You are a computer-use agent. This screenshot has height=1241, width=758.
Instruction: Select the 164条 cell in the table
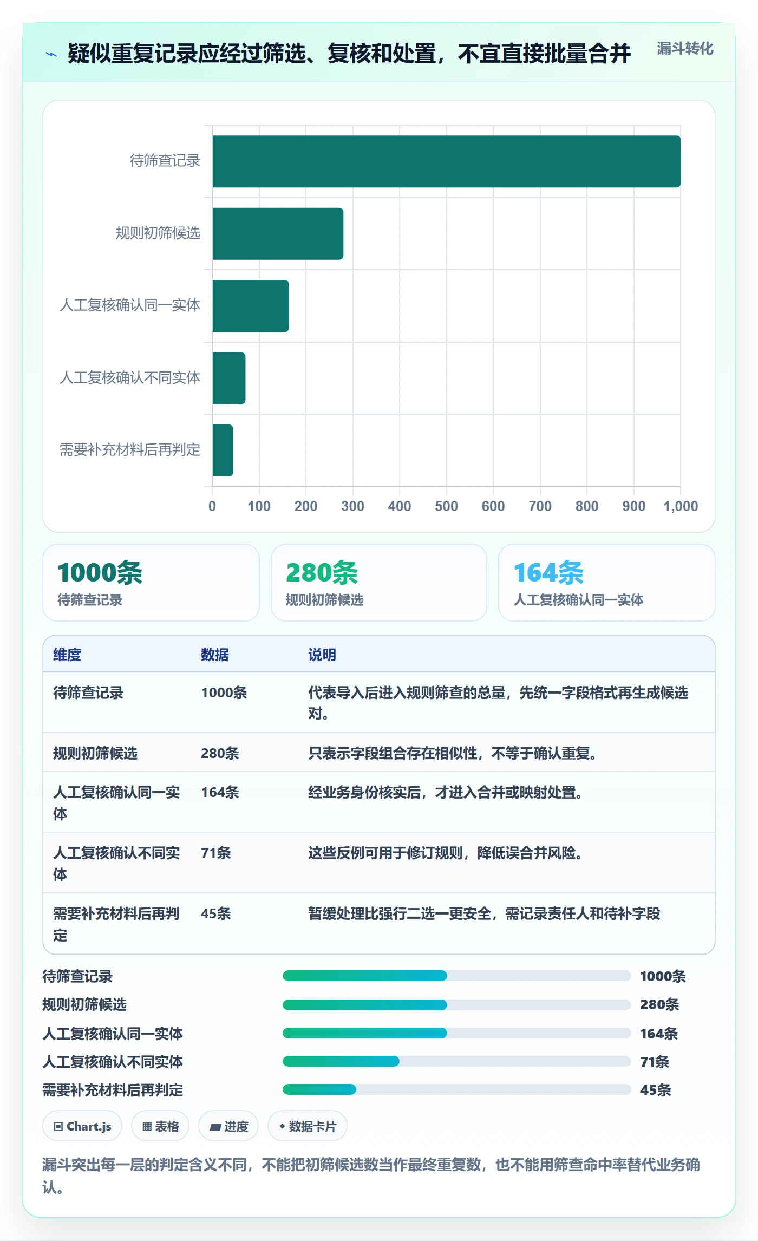coord(220,792)
